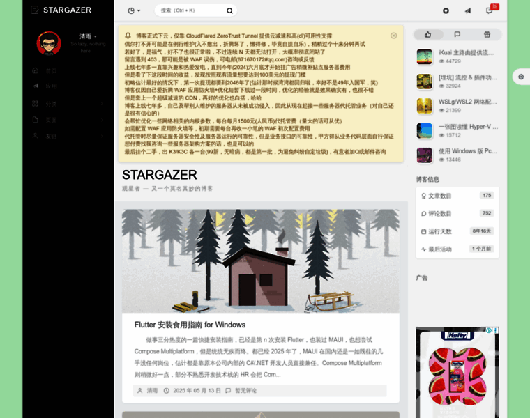
Task: Open thumbnail of iKuai 主路由 post
Action: coord(425,56)
